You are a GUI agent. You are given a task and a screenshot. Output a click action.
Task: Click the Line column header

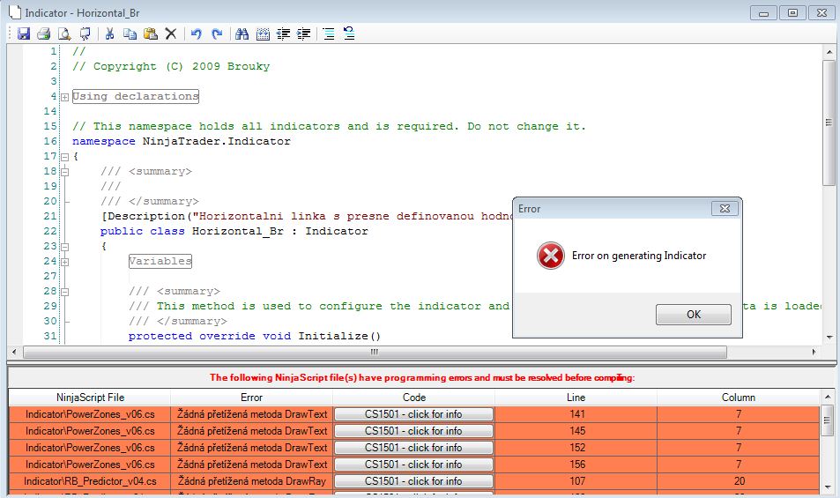click(x=576, y=398)
